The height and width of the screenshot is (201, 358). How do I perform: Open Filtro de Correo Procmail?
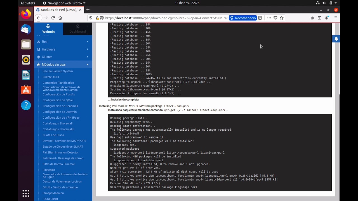tap(59, 164)
